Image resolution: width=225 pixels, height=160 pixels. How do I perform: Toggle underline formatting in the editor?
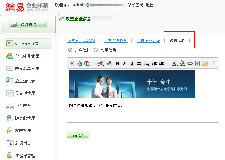[132, 63]
